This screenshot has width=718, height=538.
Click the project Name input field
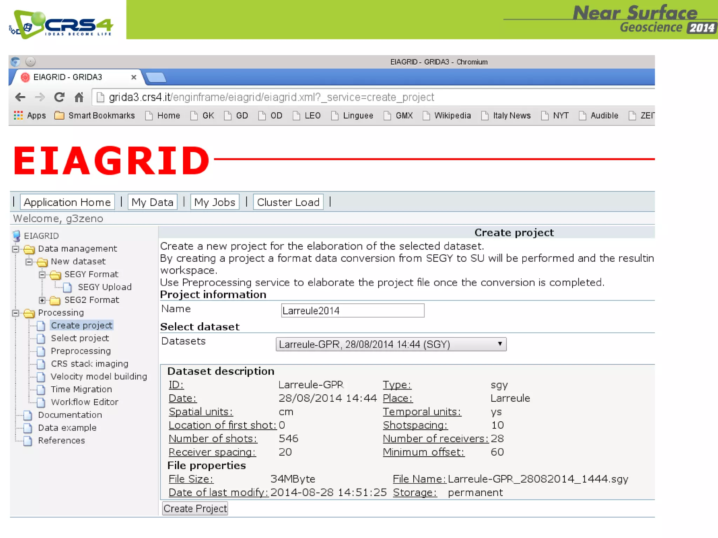(x=352, y=311)
